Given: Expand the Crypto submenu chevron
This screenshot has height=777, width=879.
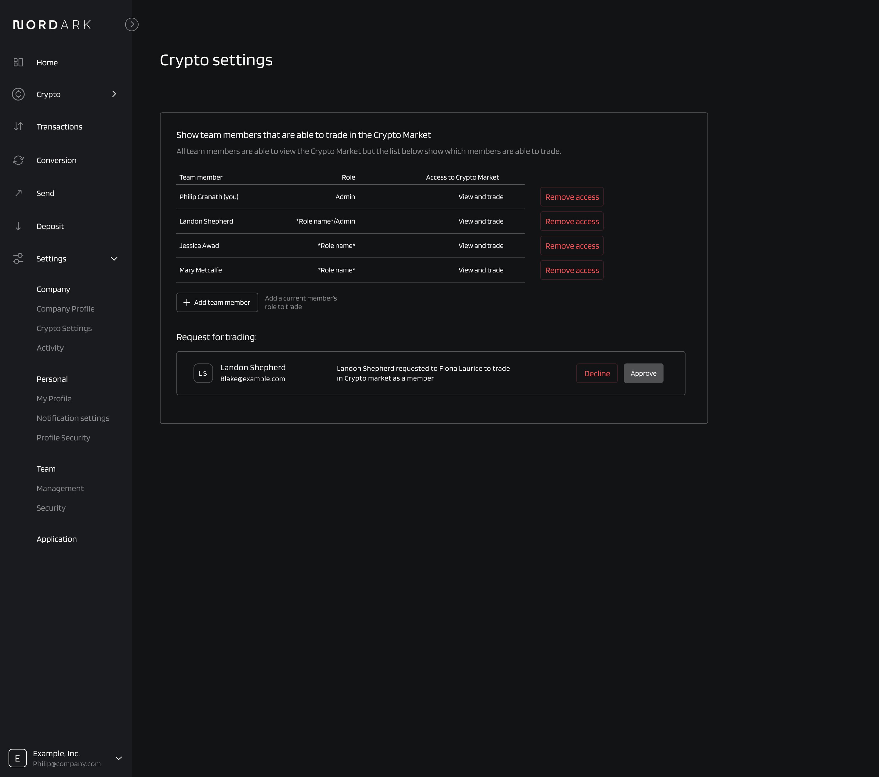Looking at the screenshot, I should point(114,94).
